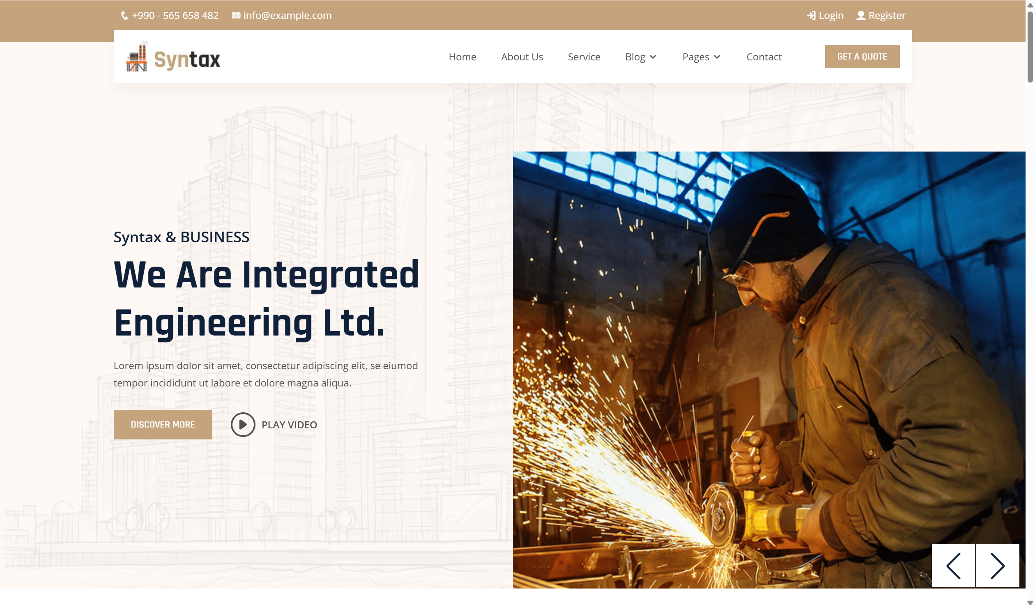Click the Syntax logo
Screen dimensions: 1035x607
click(173, 57)
